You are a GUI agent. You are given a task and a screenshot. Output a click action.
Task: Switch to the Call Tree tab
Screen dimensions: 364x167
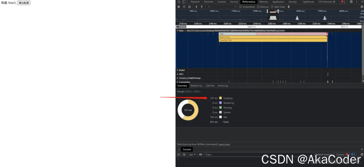click(x=210, y=86)
